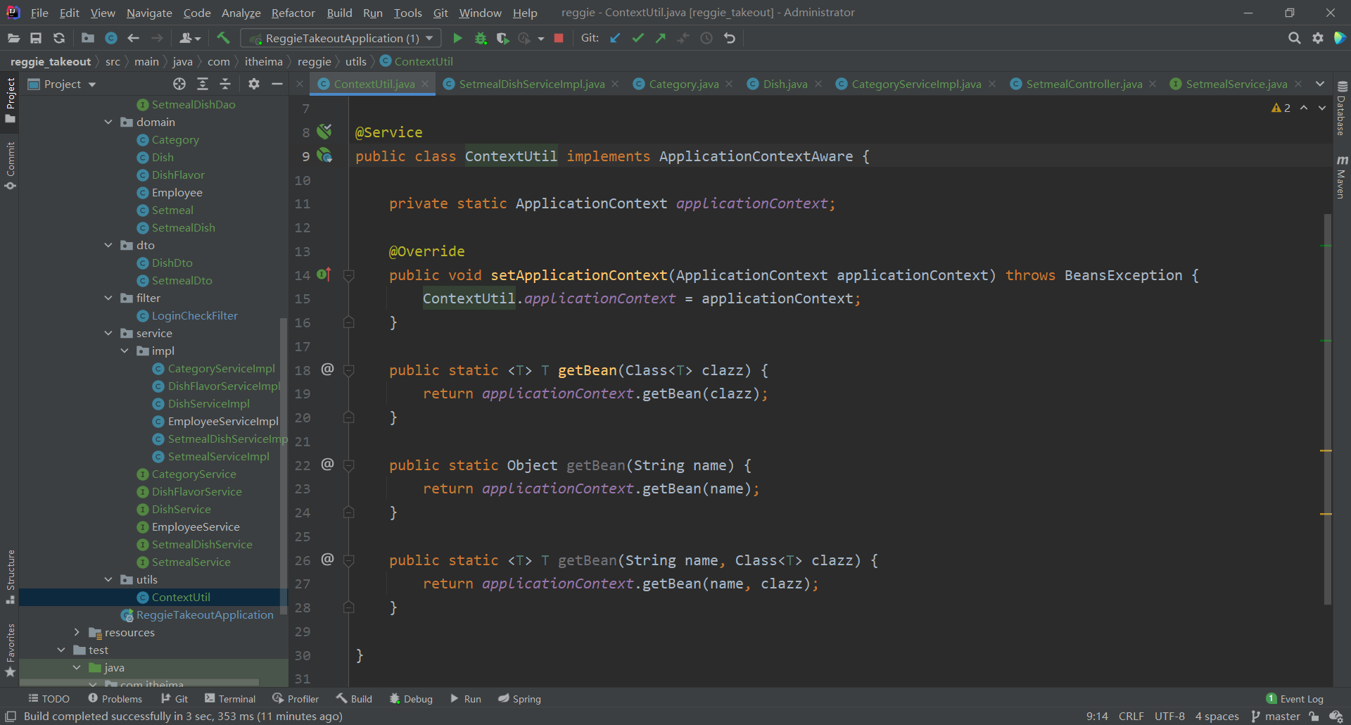
Task: Undo changes with the rollback arrow icon
Action: tap(730, 38)
